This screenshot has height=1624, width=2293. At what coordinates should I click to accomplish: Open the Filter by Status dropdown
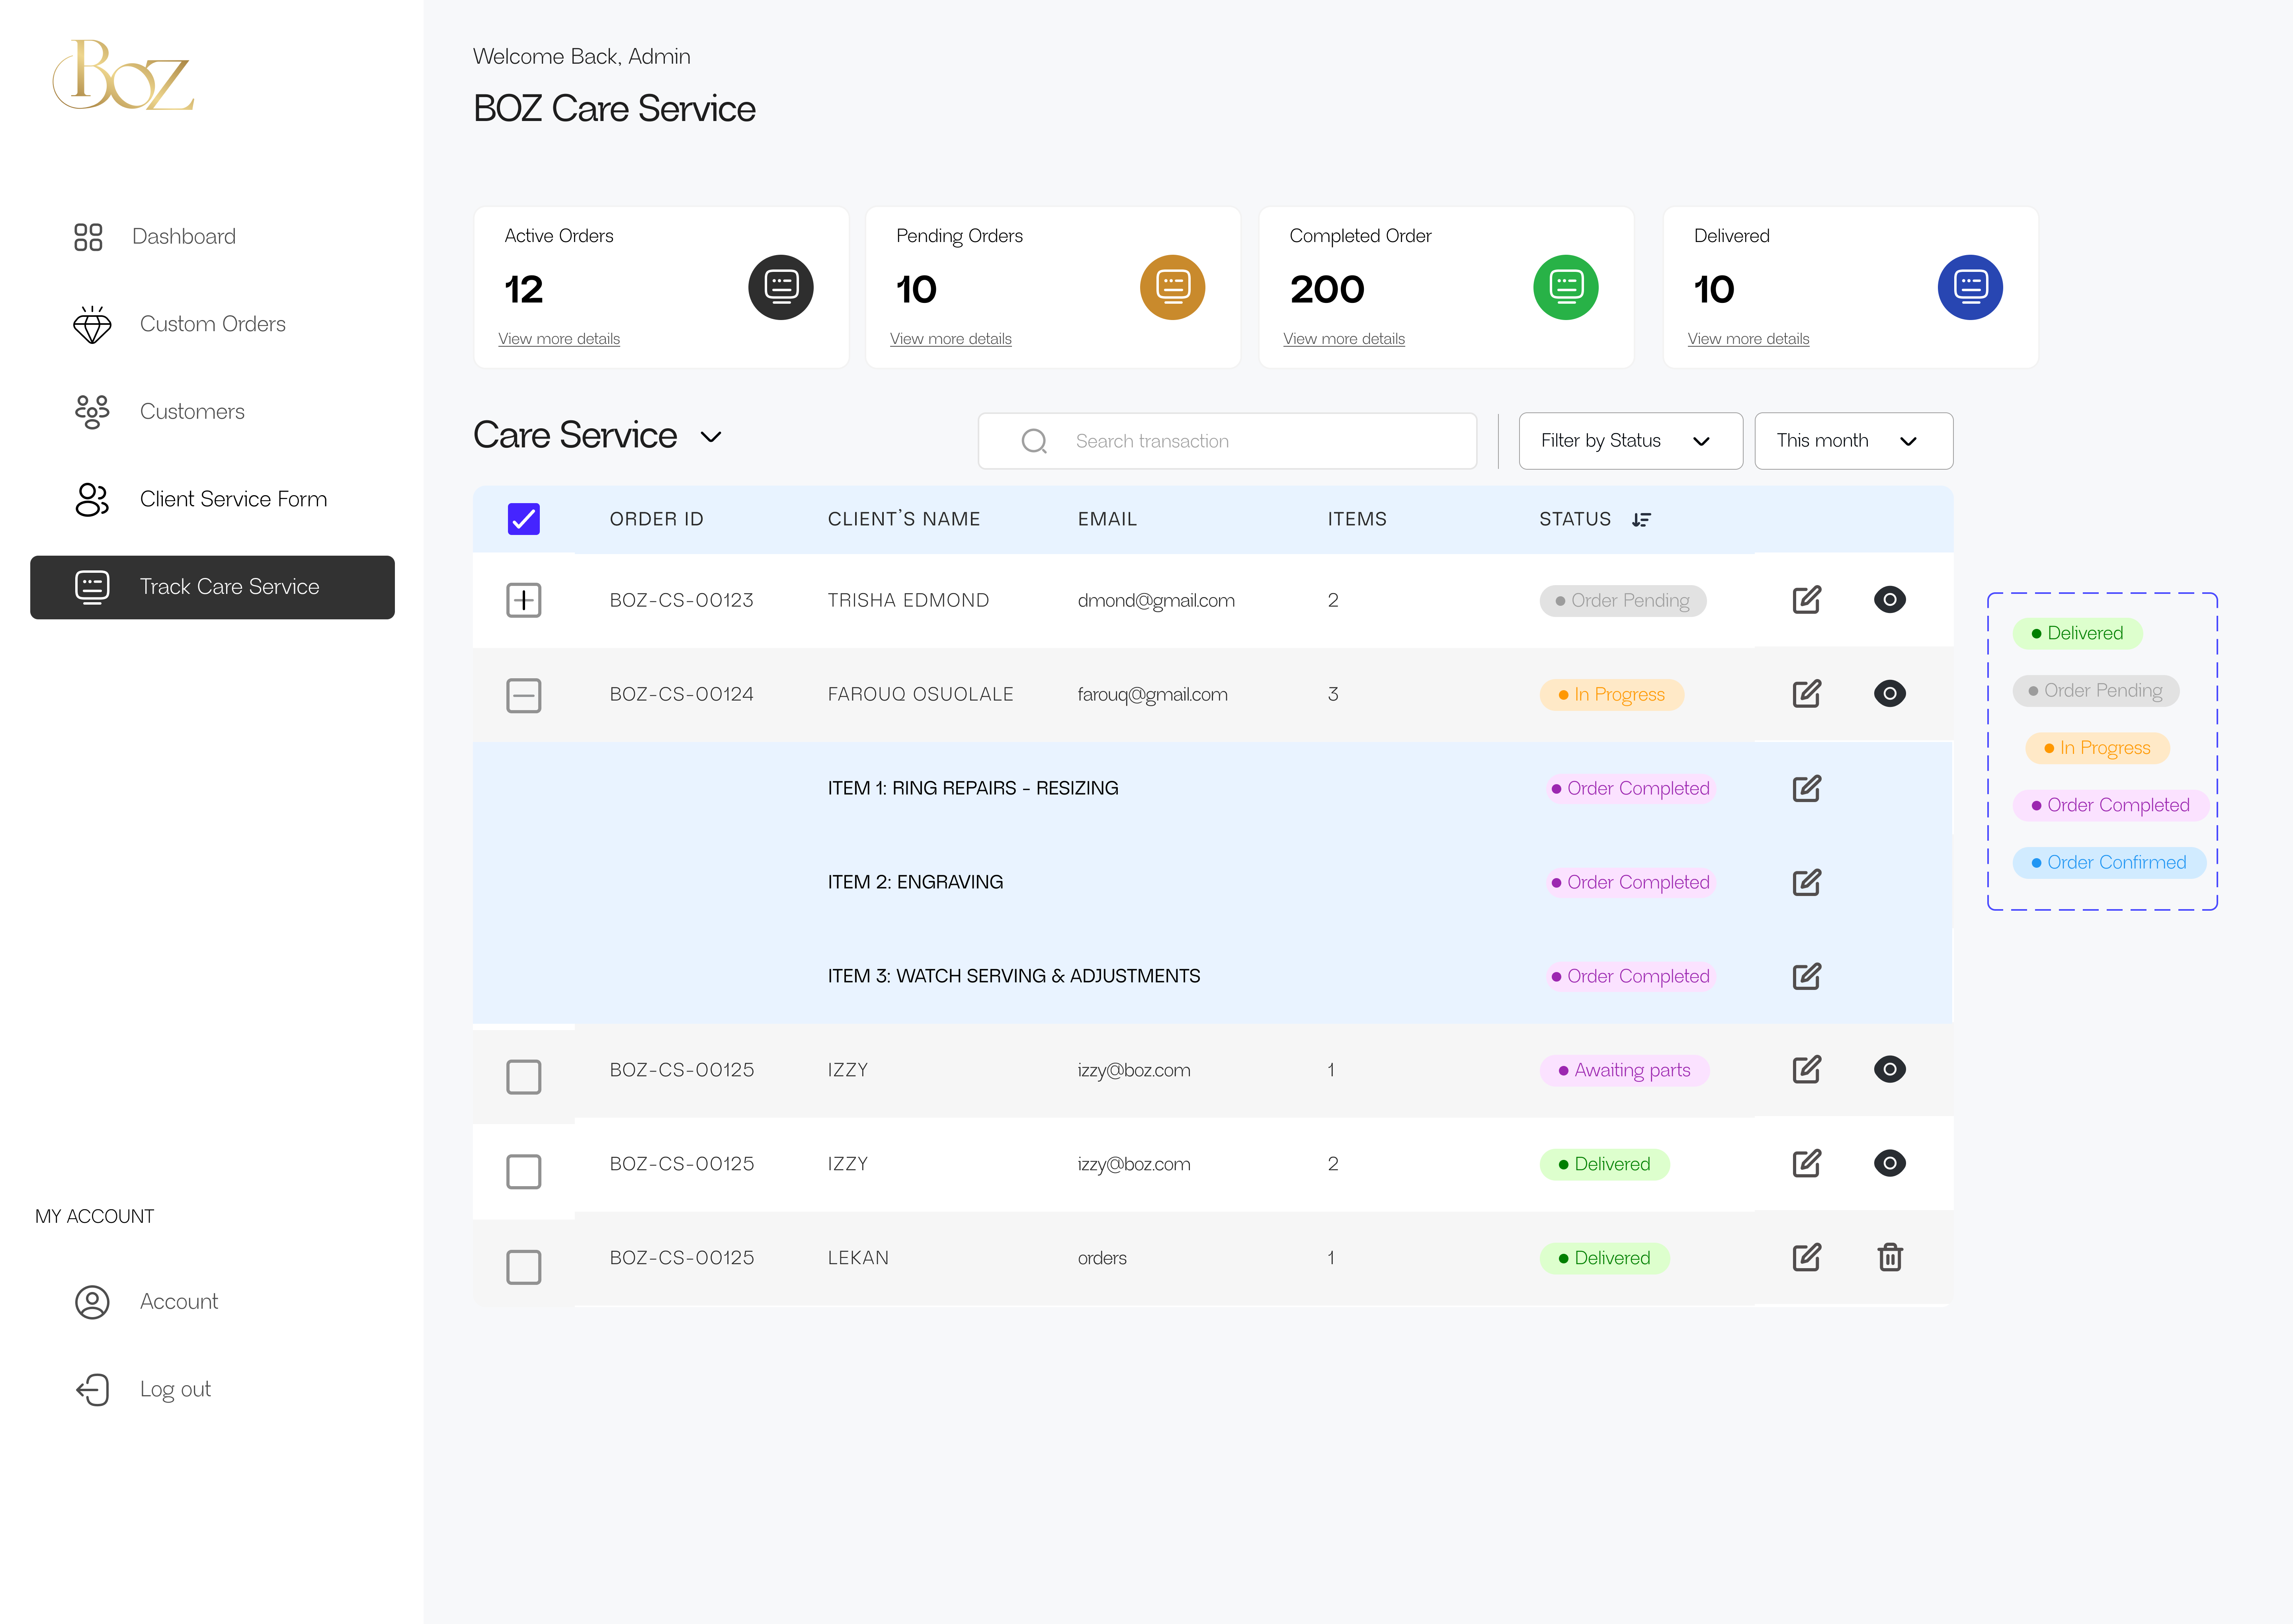pos(1629,440)
